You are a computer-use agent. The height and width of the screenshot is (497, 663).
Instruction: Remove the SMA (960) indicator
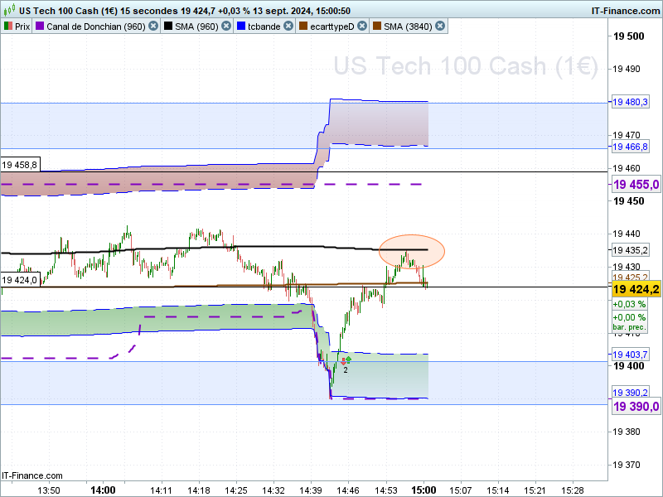(226, 27)
